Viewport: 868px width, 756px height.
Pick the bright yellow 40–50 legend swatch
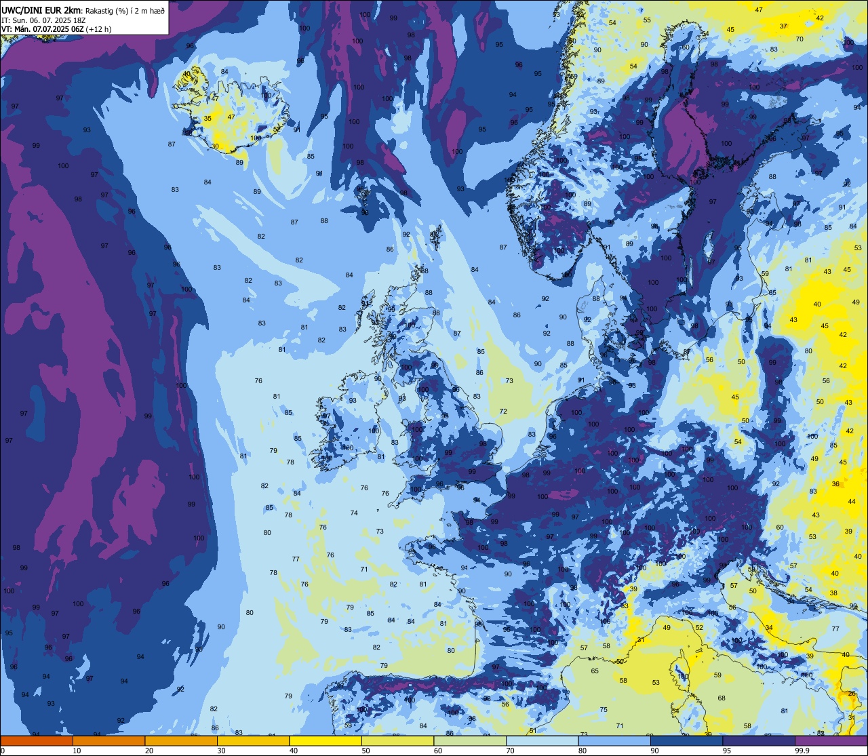coord(325,740)
